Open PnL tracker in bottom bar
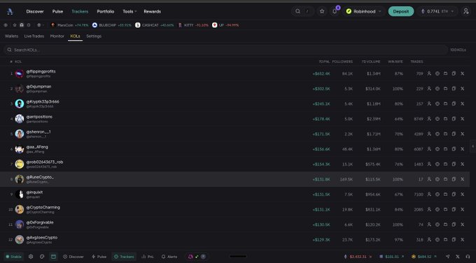476x263 pixels. coord(148,257)
